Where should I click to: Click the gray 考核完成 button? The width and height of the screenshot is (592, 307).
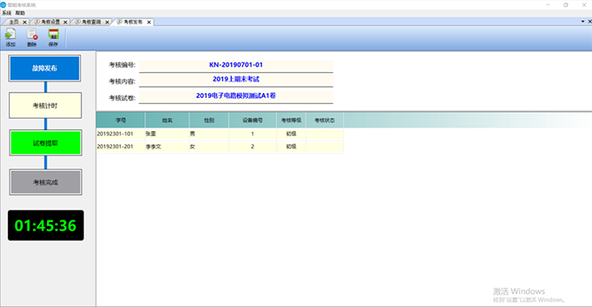pyautogui.click(x=45, y=182)
